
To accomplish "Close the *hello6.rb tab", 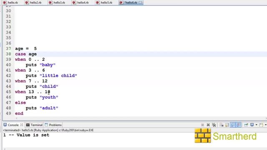I will tap(140, 2).
